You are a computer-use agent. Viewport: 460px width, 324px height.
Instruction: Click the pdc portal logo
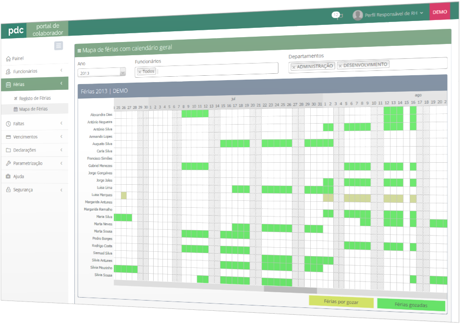pyautogui.click(x=16, y=29)
